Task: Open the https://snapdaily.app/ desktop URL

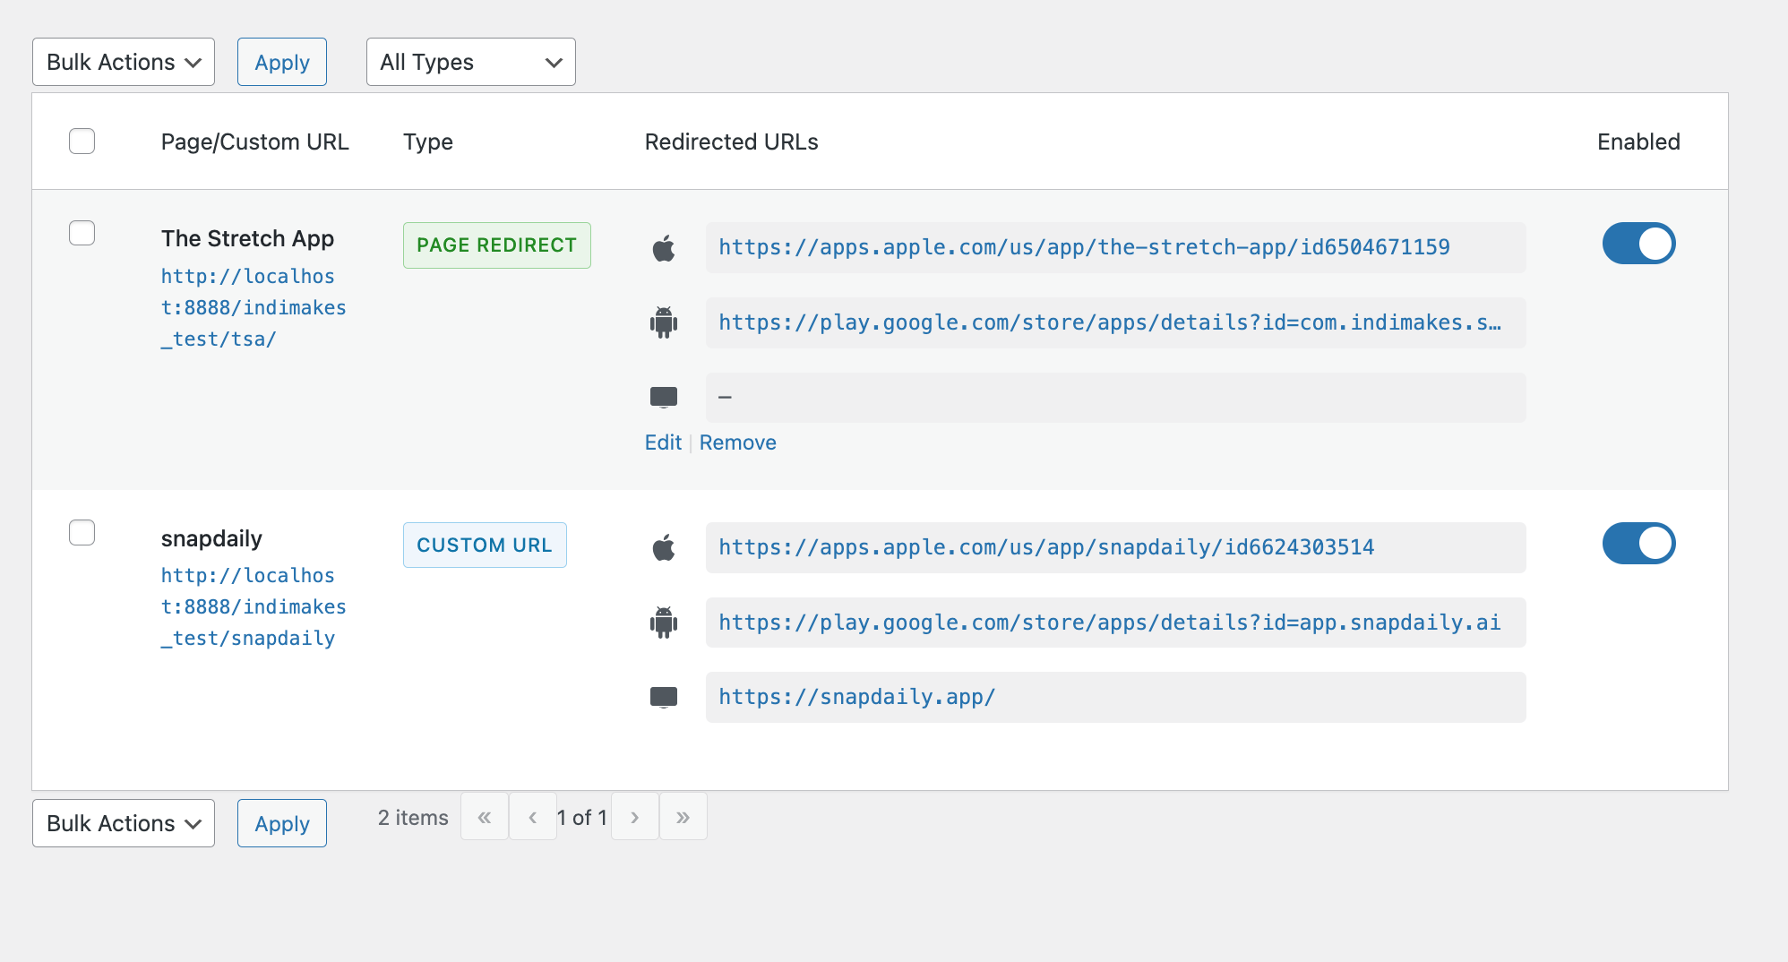Action: coord(856,697)
